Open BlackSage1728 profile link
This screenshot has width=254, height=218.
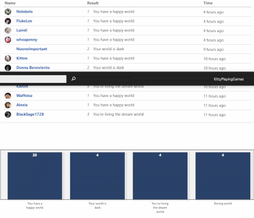pyautogui.click(x=30, y=114)
